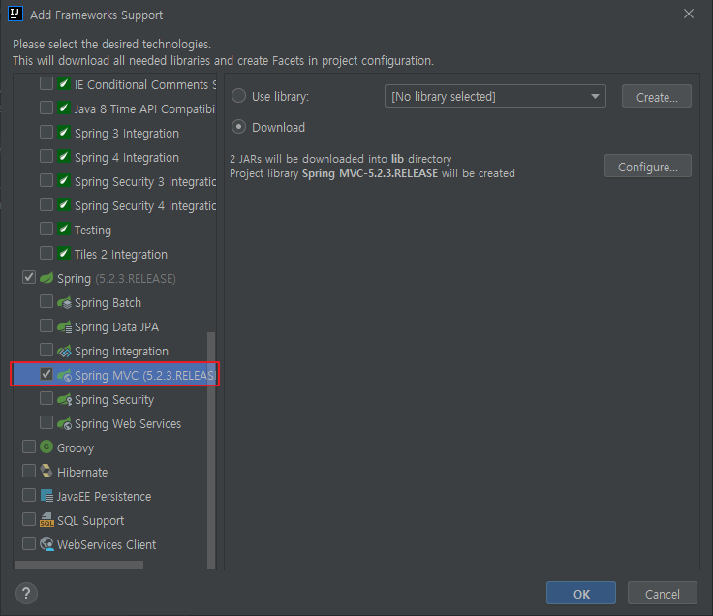Select the Hibernate row label
The width and height of the screenshot is (713, 616).
pyautogui.click(x=82, y=473)
